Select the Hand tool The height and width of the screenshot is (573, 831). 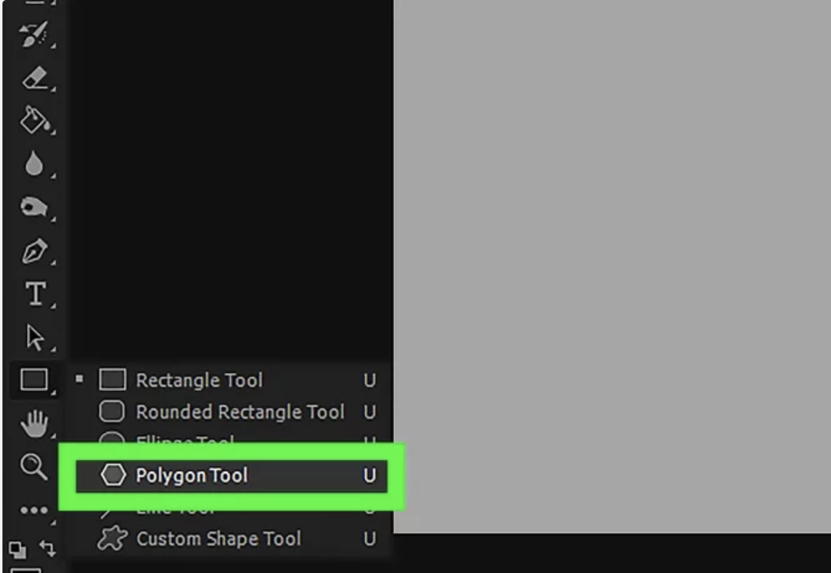tap(33, 423)
